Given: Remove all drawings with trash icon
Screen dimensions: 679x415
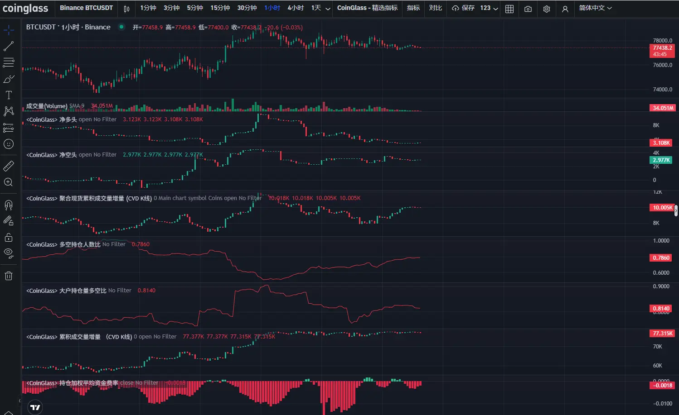Looking at the screenshot, I should [9, 276].
